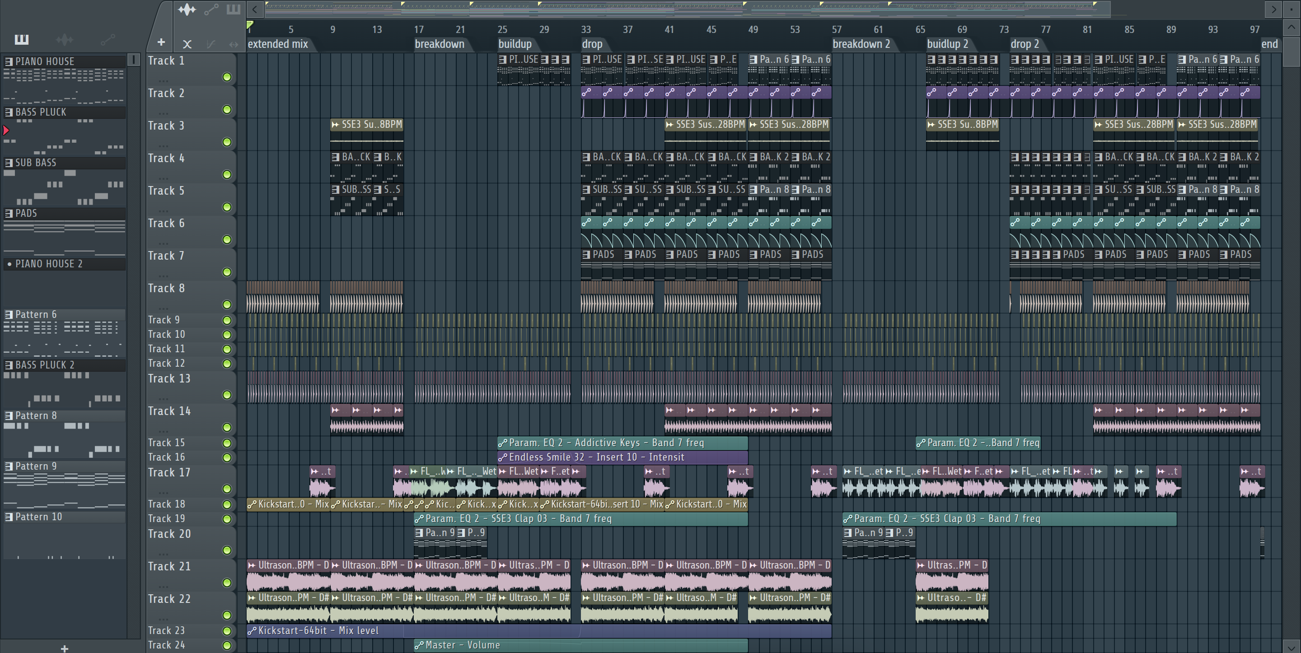Toggle the Track 6 mute LED
This screenshot has width=1301, height=653.
click(227, 239)
